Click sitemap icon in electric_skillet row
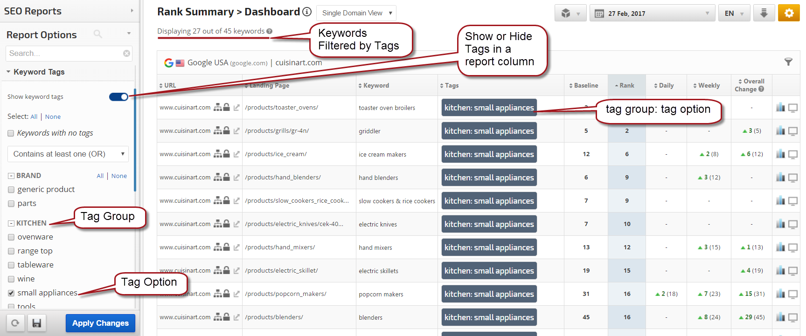Viewport: 806px width, 336px height. tap(217, 270)
